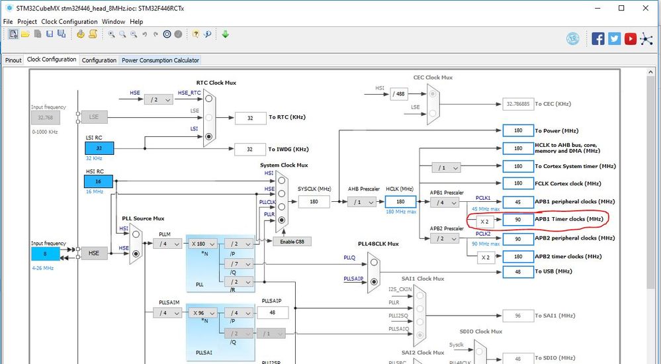Open help via the question mark icon
The width and height of the screenshot is (661, 364).
(196, 34)
